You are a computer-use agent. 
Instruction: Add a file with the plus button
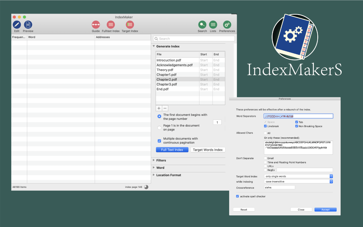[x=159, y=108]
